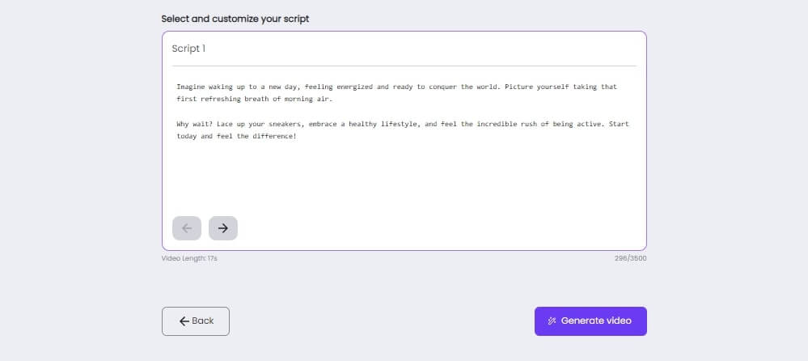
Task: Click the divider line under Script 1
Action: pos(403,66)
